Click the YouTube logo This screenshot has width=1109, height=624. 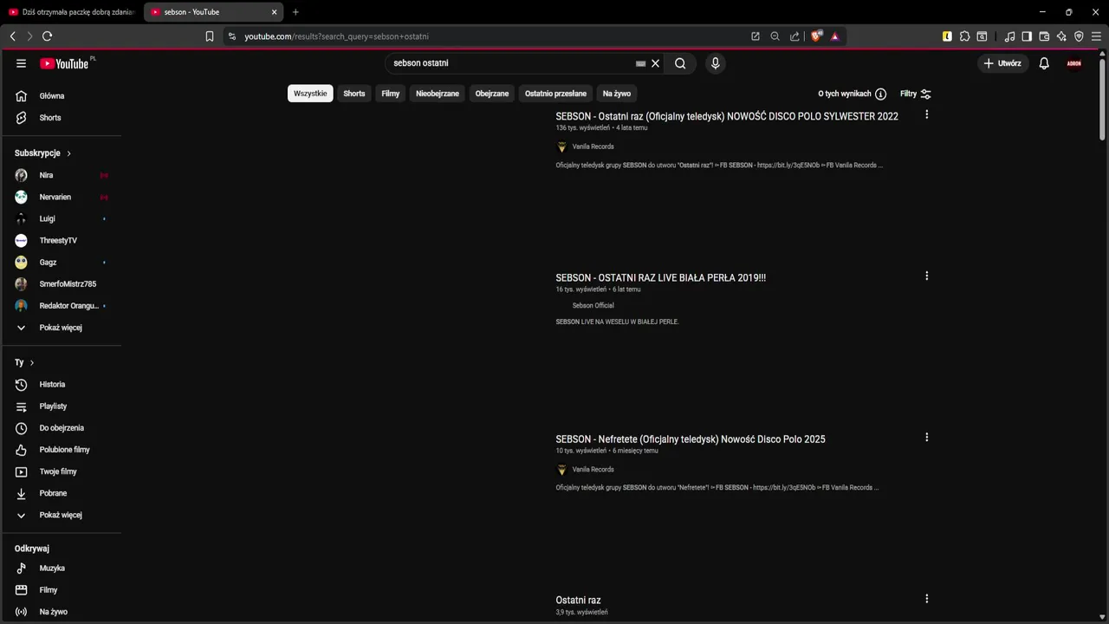pos(67,63)
